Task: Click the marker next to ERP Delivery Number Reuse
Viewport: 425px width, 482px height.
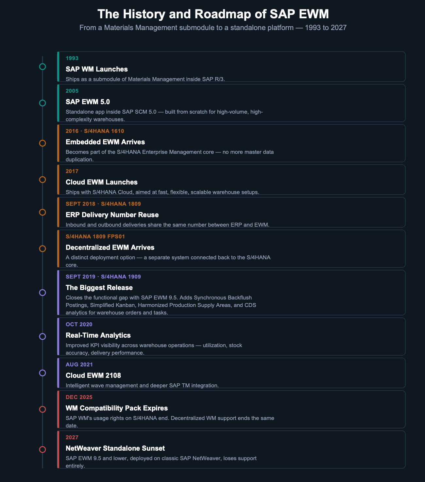Action: [x=42, y=212]
